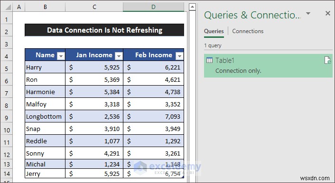
Task: Close the Queries & Connections pane
Action: 328,13
